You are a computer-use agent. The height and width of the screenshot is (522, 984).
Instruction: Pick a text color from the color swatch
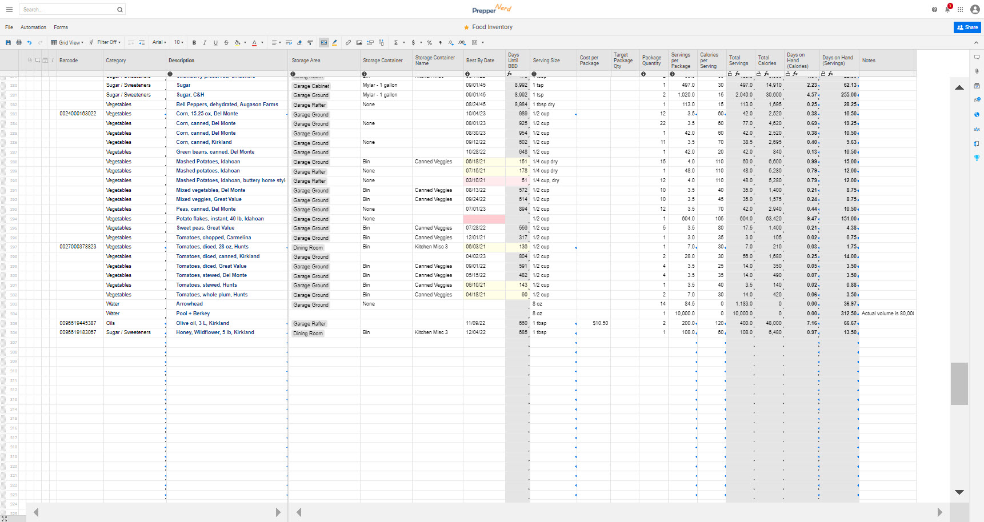click(x=255, y=42)
